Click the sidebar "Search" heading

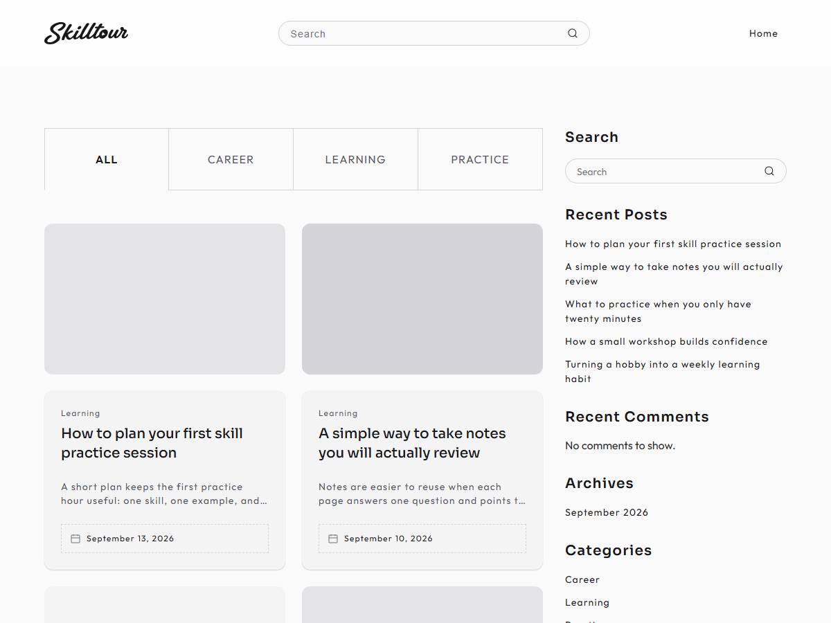[x=591, y=137]
